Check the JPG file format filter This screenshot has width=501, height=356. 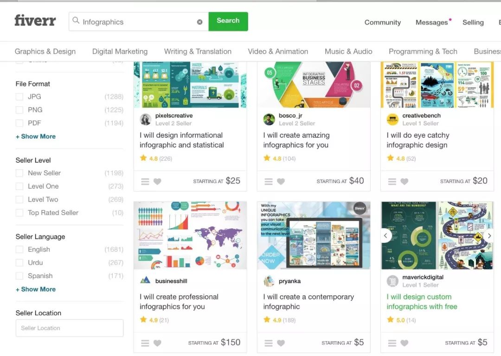(x=19, y=97)
